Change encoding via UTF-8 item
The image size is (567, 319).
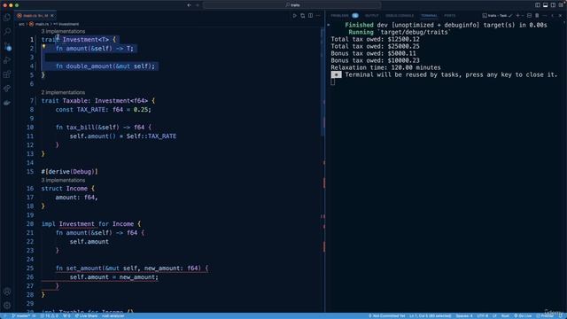(482, 315)
